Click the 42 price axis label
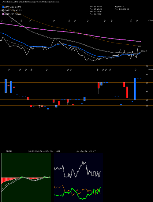The height and width of the screenshot is (202, 153). click(x=147, y=100)
